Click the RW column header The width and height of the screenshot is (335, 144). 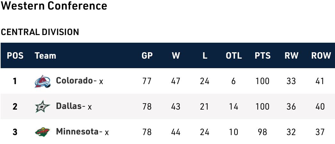click(291, 56)
